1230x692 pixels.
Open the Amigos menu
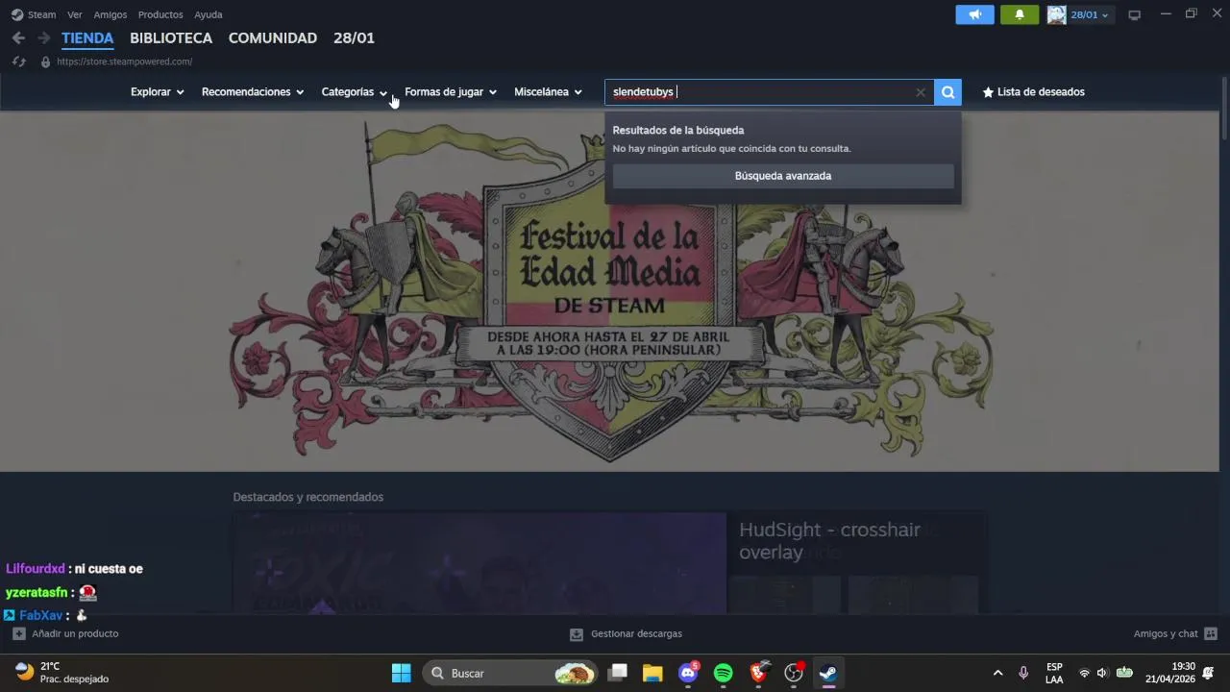(111, 14)
